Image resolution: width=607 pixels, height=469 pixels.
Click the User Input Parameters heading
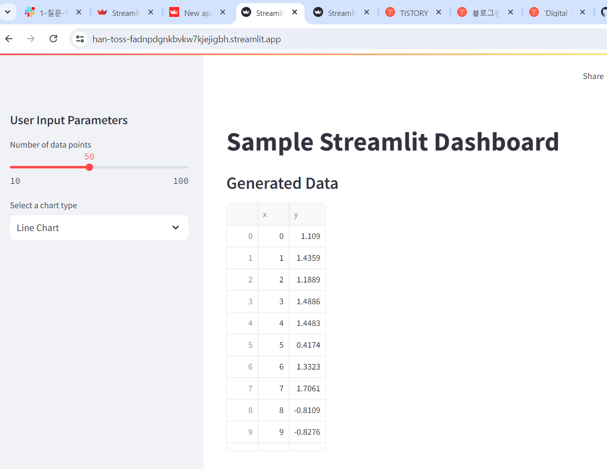click(x=69, y=120)
